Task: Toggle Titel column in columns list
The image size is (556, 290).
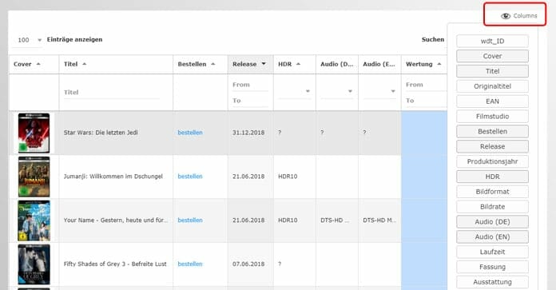Action: 492,71
